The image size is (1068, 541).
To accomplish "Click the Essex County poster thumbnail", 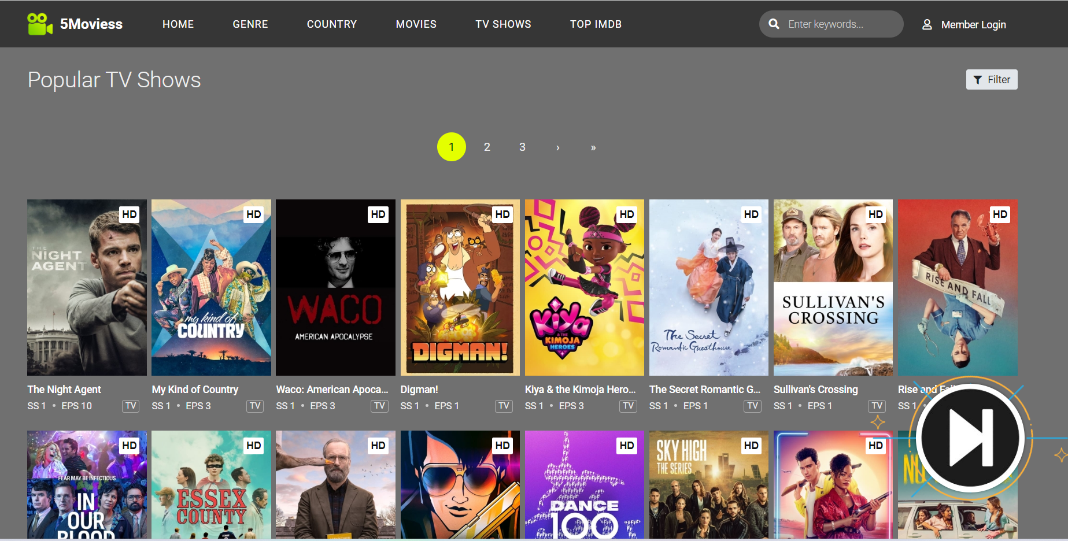I will pyautogui.click(x=211, y=484).
